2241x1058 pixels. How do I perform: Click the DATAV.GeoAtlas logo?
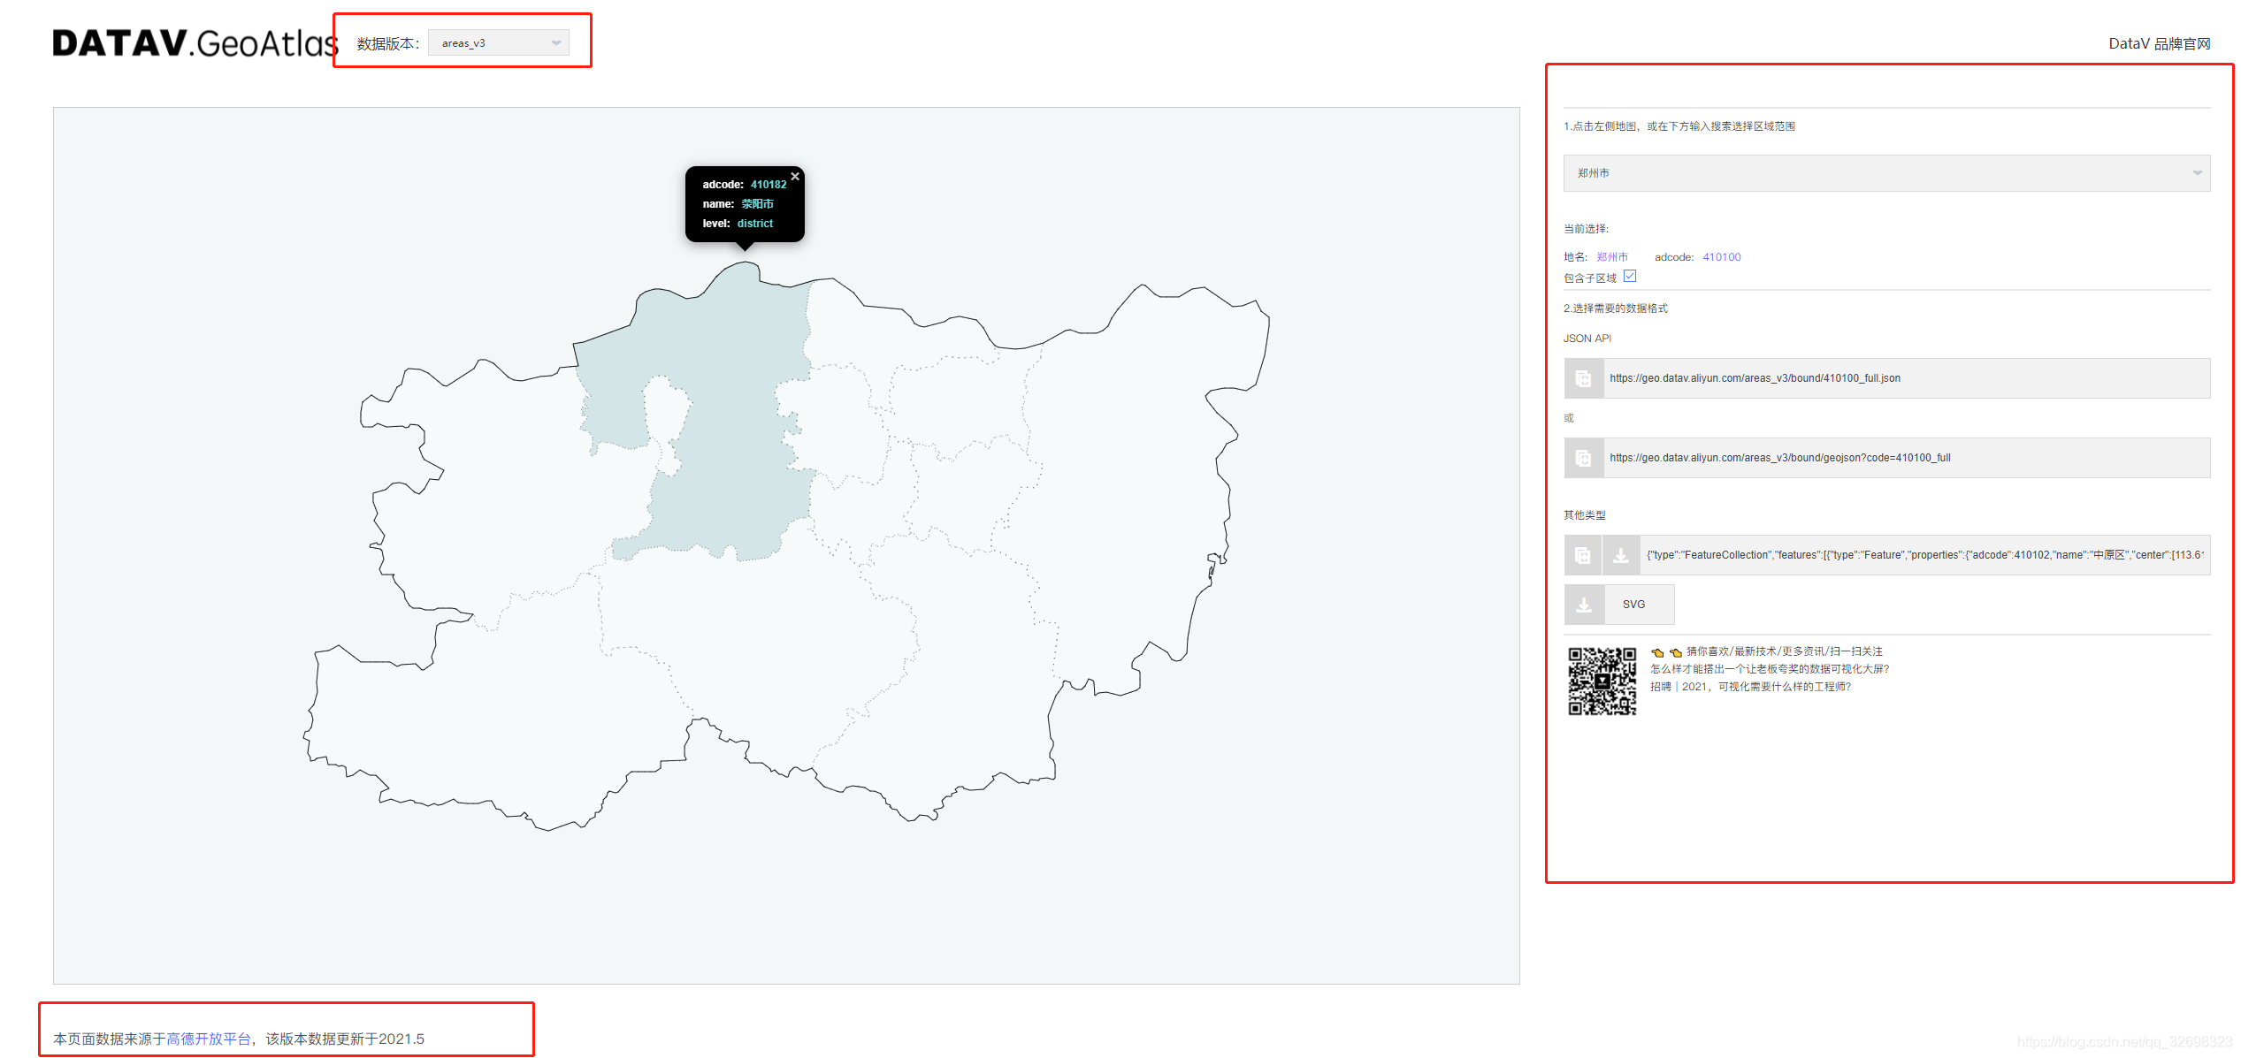(x=195, y=42)
